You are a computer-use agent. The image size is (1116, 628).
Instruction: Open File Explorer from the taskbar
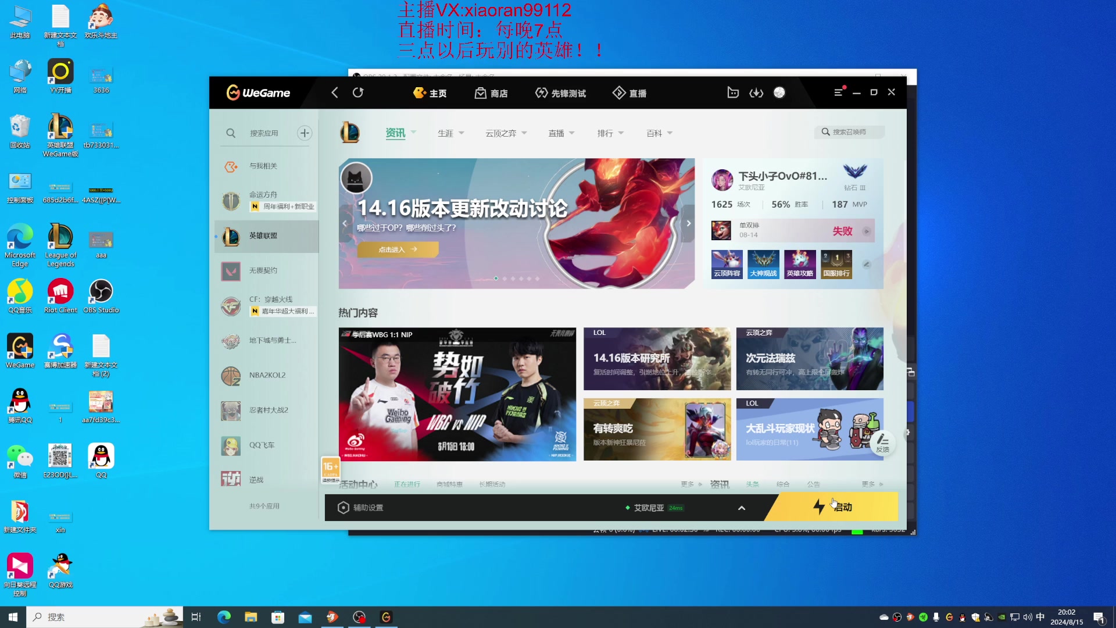coord(251,617)
